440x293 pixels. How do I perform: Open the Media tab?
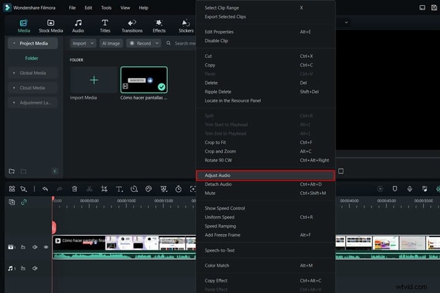24,26
